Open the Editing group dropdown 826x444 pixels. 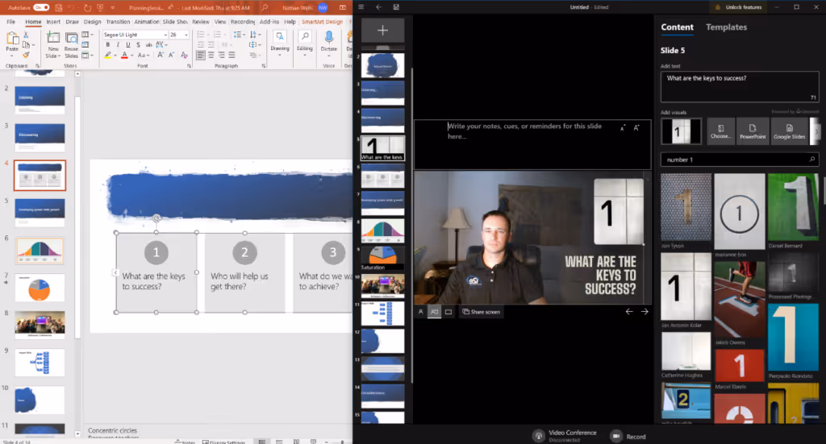pyautogui.click(x=305, y=42)
